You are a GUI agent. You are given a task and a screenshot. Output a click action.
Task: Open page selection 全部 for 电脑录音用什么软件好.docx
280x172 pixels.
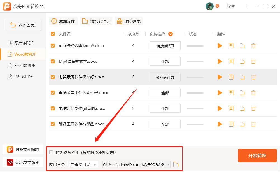(x=165, y=93)
